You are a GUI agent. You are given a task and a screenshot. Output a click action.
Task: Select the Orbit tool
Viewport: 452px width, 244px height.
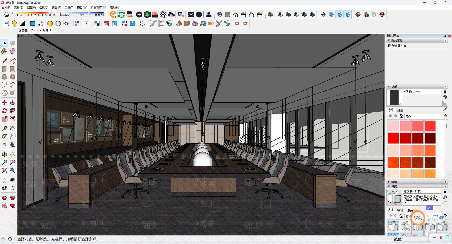coord(5,154)
